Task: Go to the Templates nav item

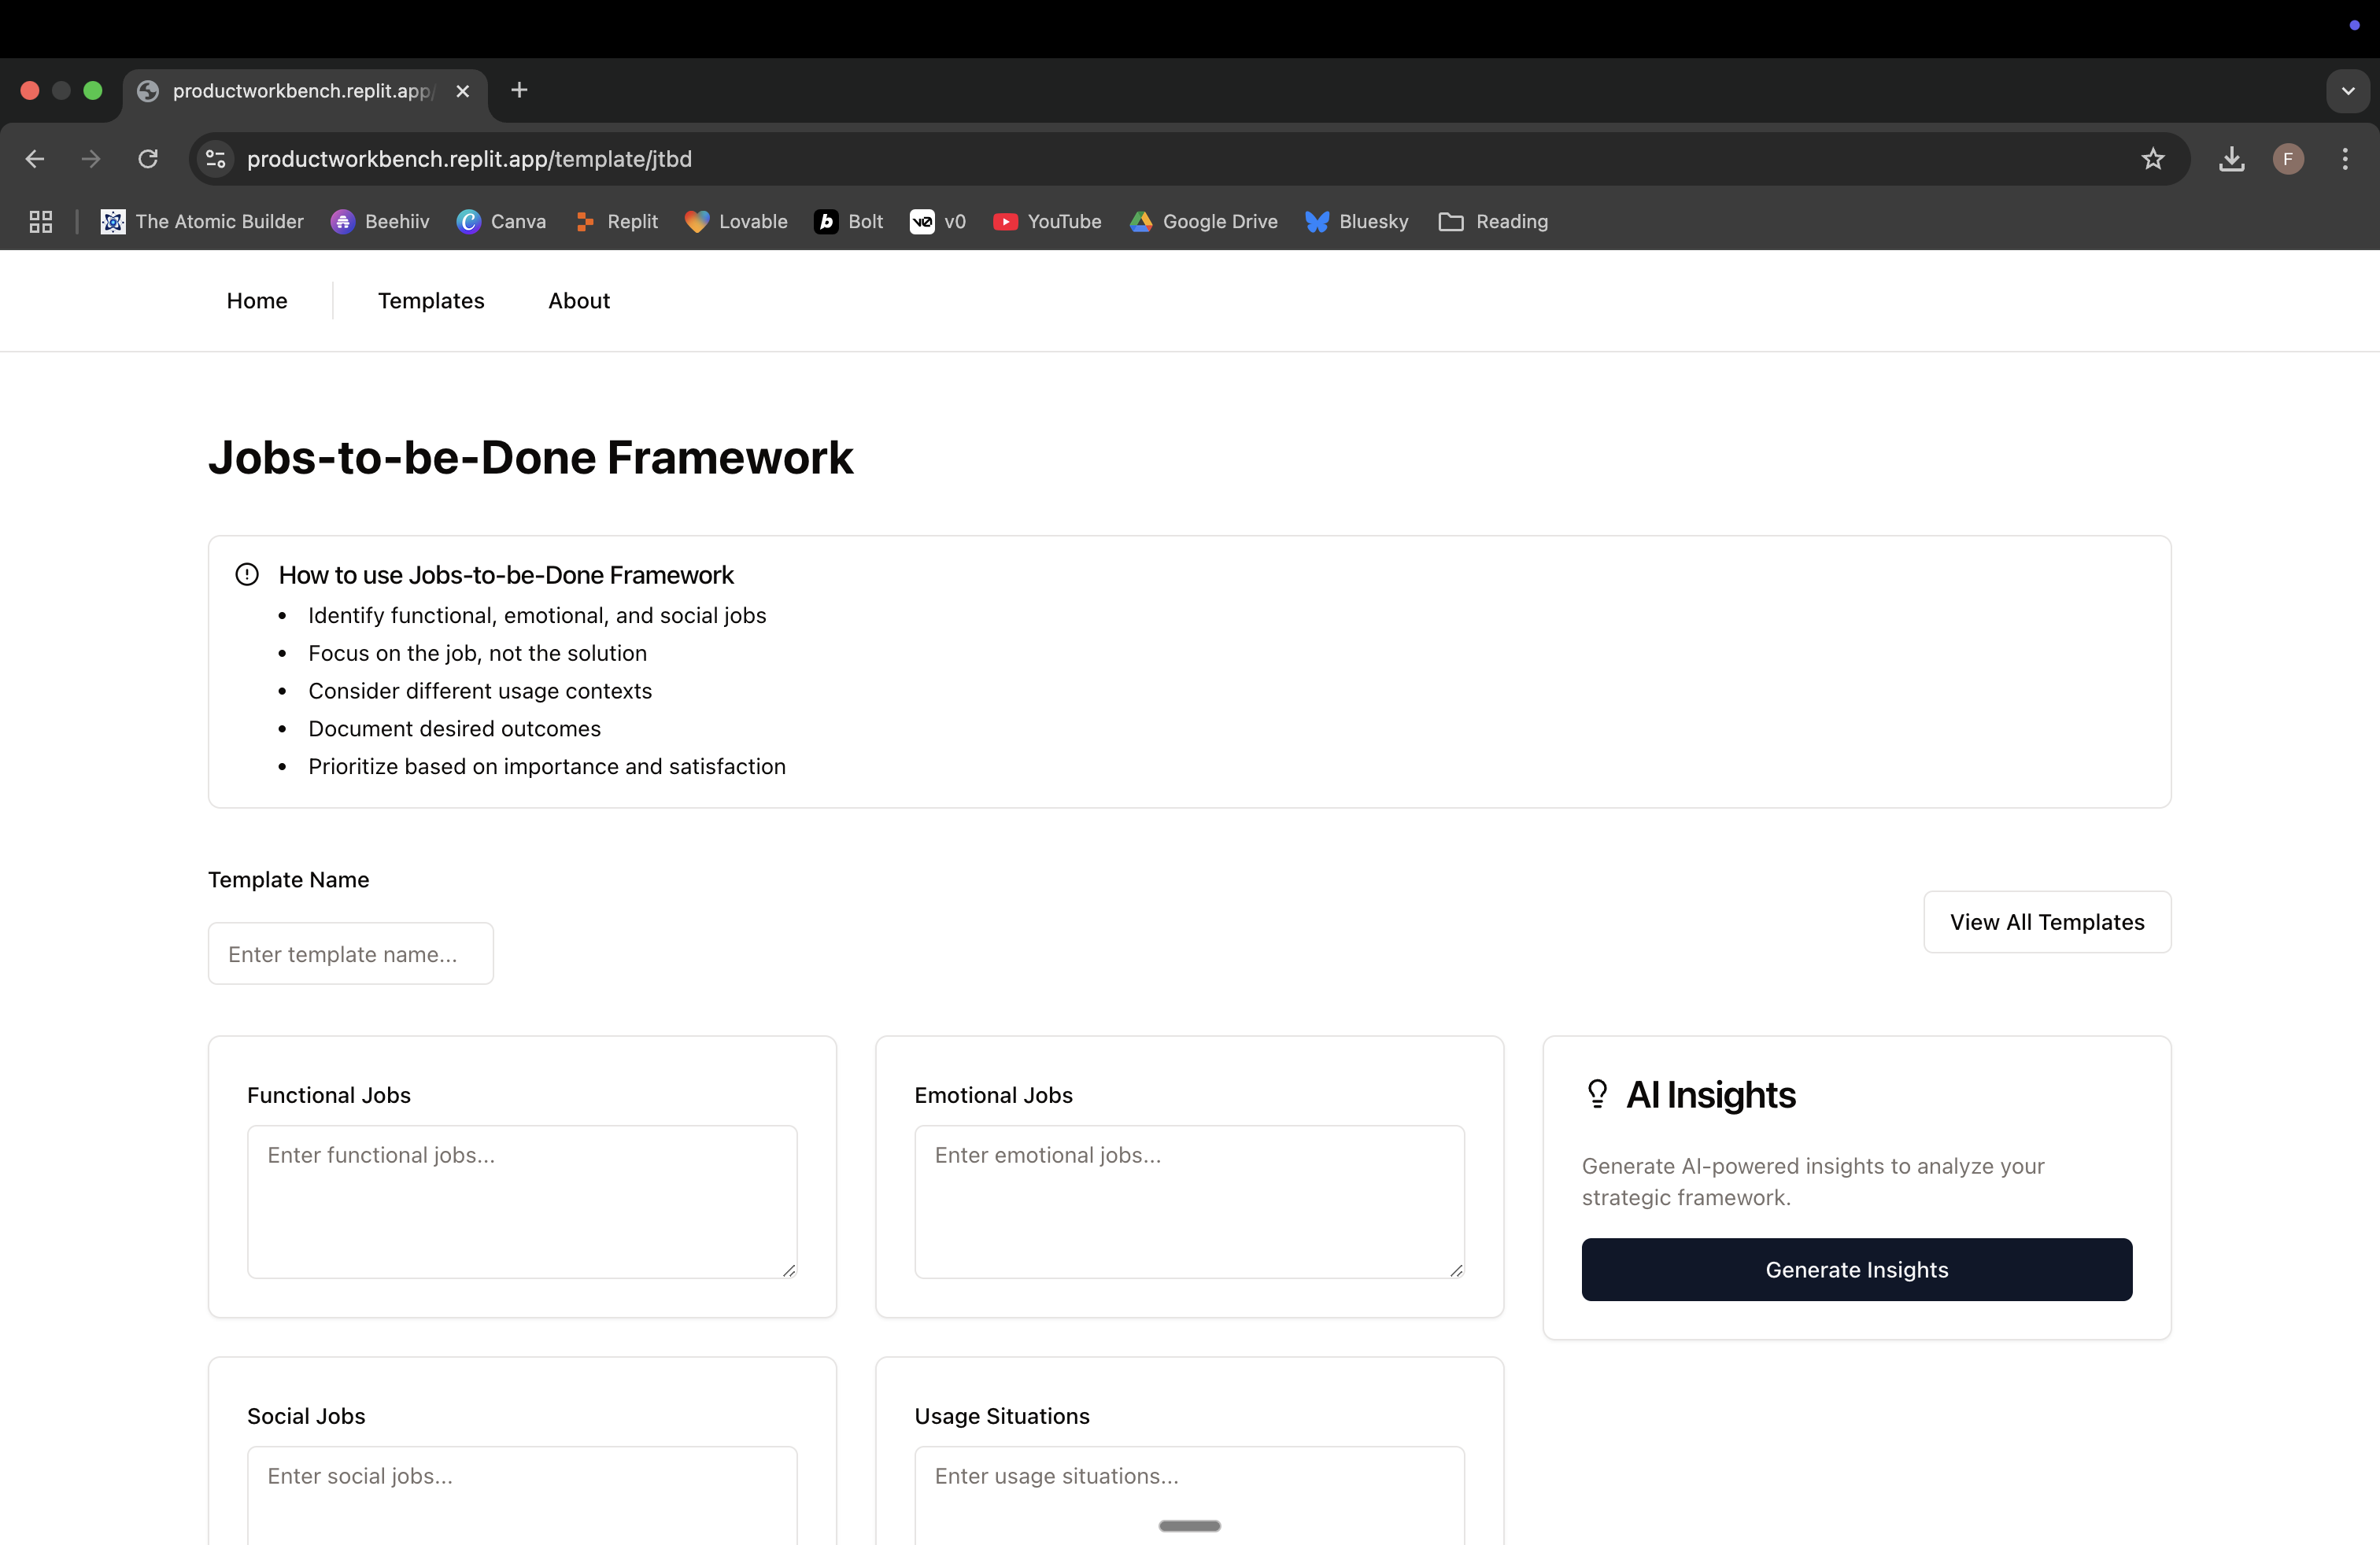Action: [431, 301]
